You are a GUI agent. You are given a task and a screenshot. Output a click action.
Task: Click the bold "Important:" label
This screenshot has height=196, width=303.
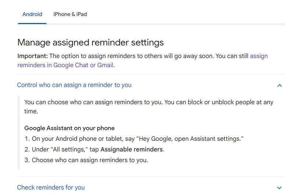(x=32, y=56)
